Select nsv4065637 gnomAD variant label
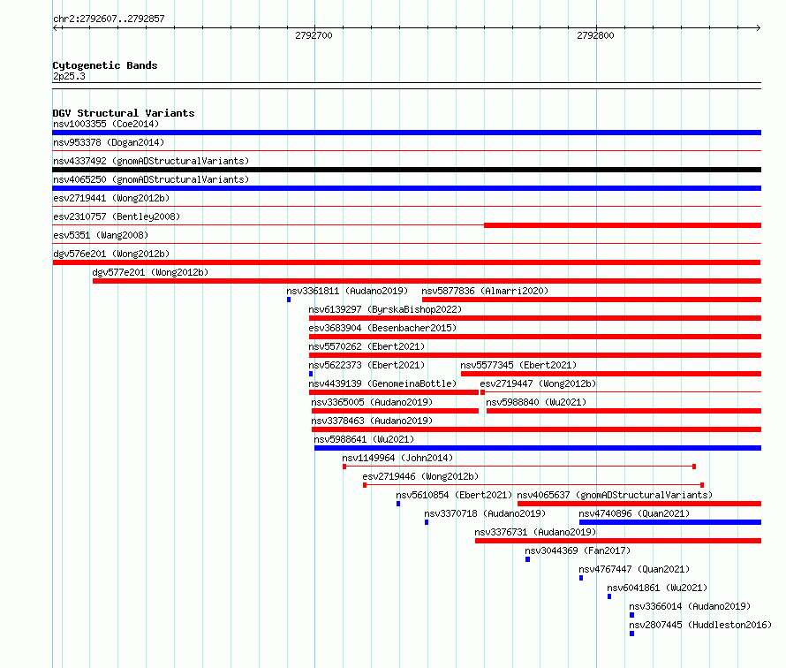The width and height of the screenshot is (786, 668). [x=615, y=495]
